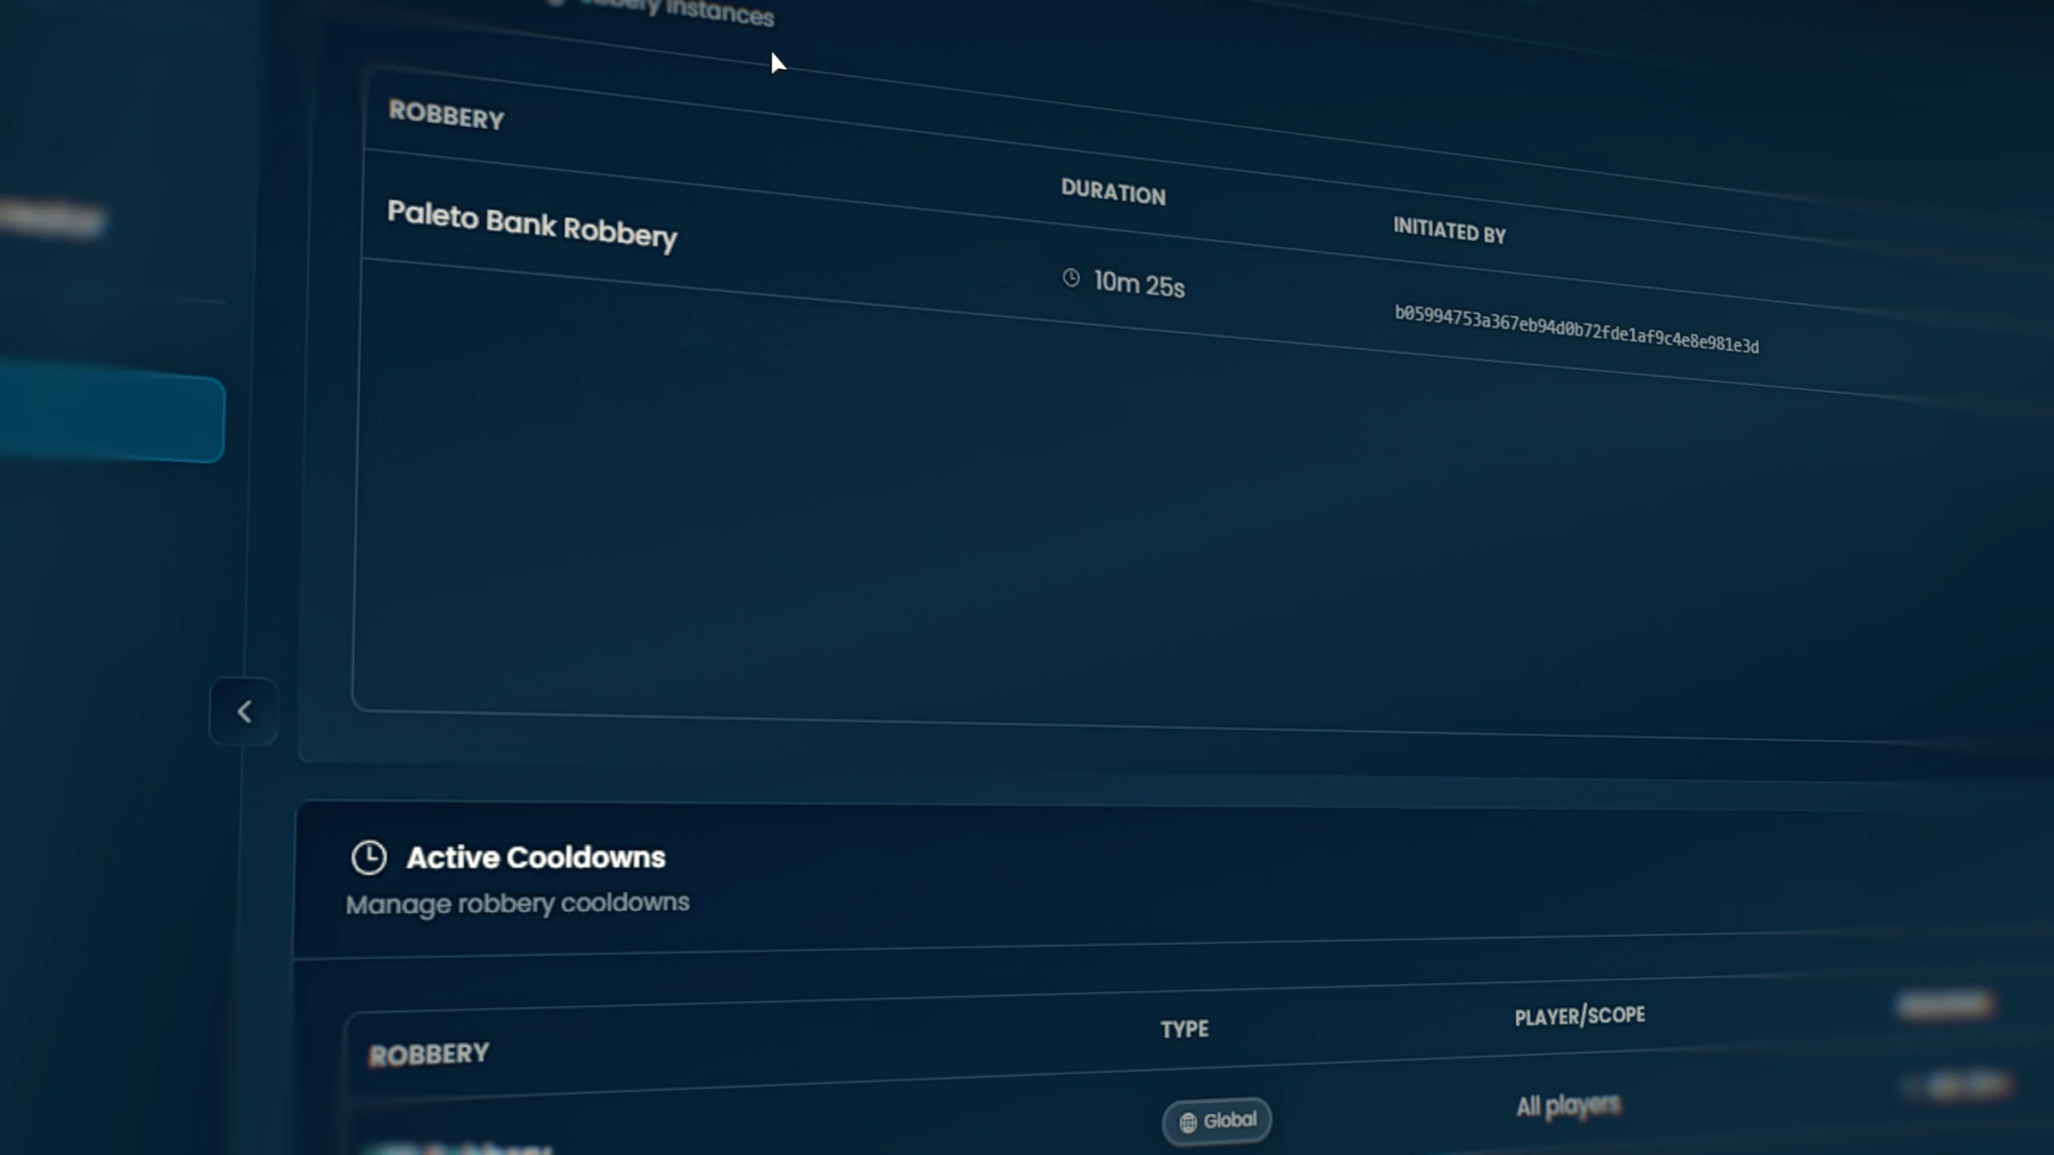Click the 10m 25s duration value
This screenshot has width=2054, height=1155.
1139,284
